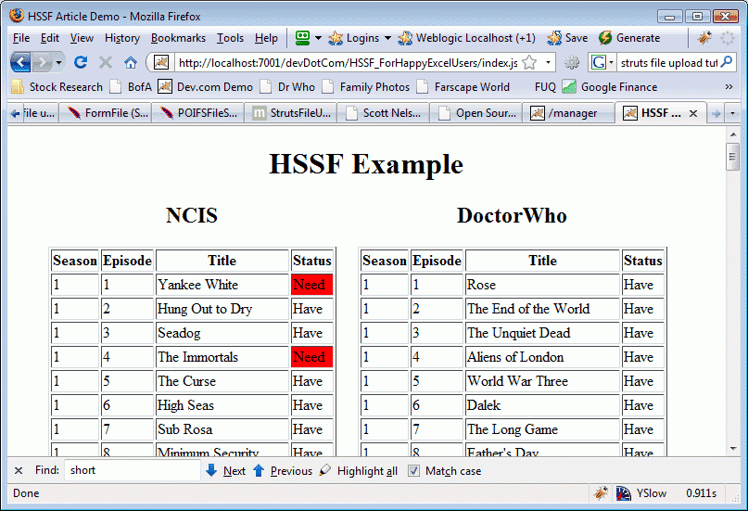The height and width of the screenshot is (511, 748).
Task: Close the HSSF tab
Action: click(693, 113)
